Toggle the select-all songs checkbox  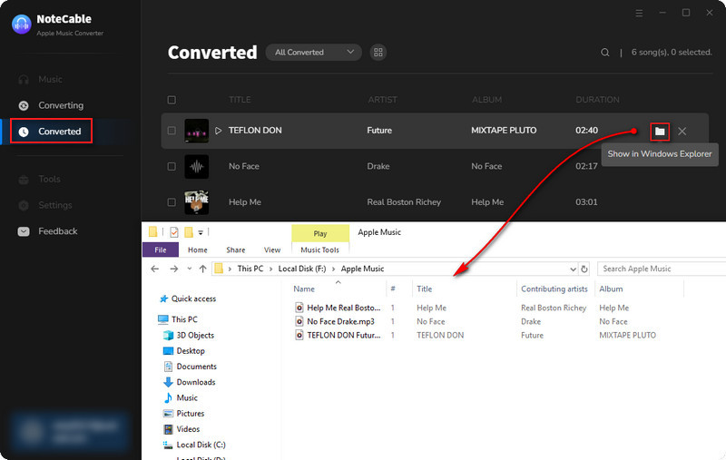click(x=172, y=100)
